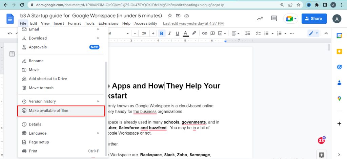Toggle underline formatting
Viewport: 347px width, 159px height.
click(x=177, y=33)
